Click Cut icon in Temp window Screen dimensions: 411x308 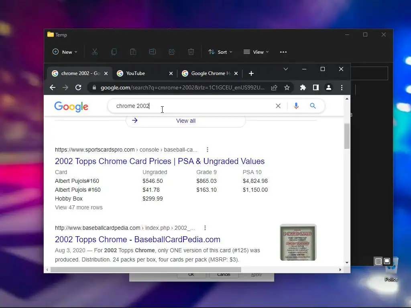[95, 52]
